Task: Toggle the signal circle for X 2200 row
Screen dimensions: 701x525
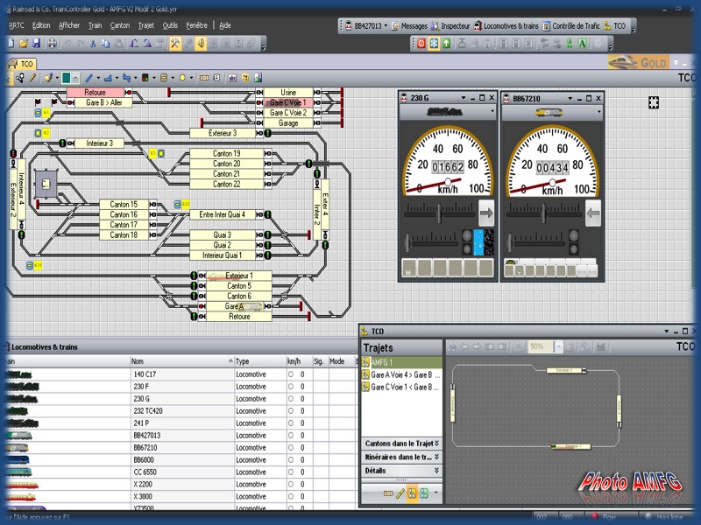Action: [x=291, y=485]
